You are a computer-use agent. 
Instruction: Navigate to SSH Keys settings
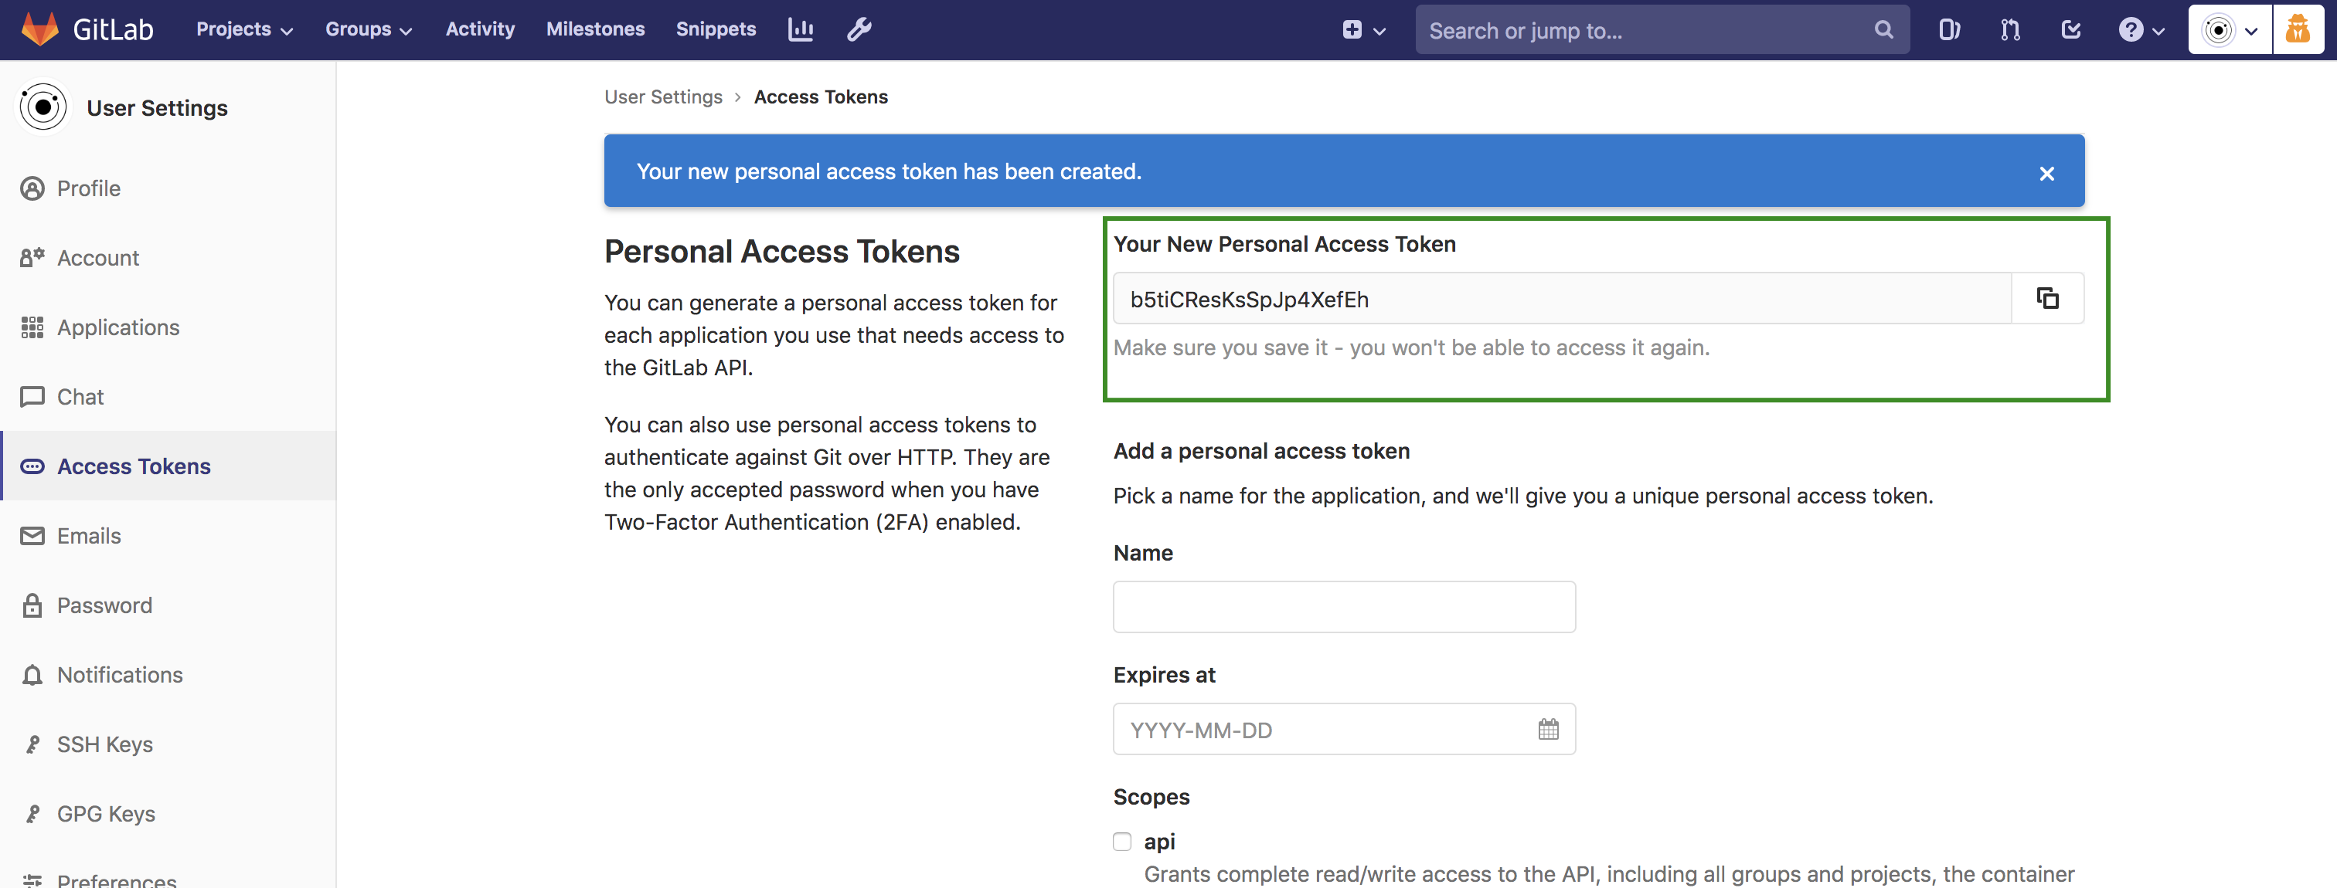[103, 742]
